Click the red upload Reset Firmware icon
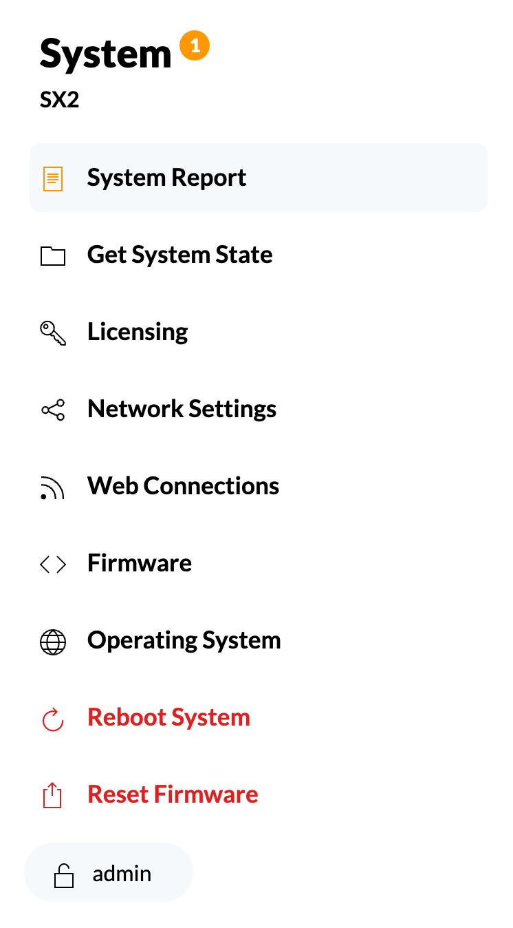513x928 pixels. tap(53, 796)
